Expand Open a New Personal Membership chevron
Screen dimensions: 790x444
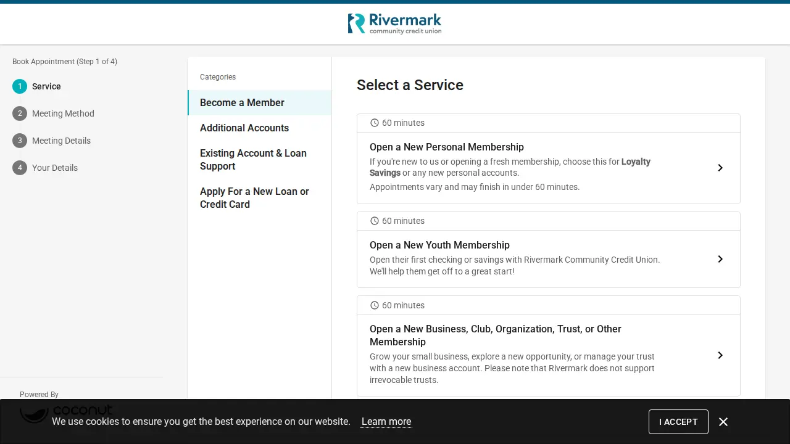click(x=720, y=168)
